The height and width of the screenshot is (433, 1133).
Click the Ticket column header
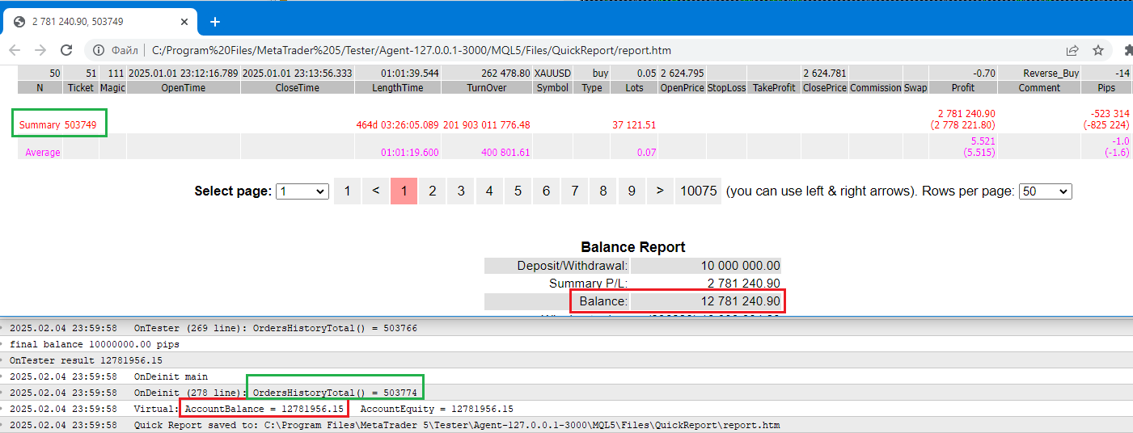(x=81, y=87)
